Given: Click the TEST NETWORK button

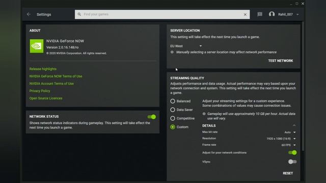Looking at the screenshot, I should click(x=281, y=61).
